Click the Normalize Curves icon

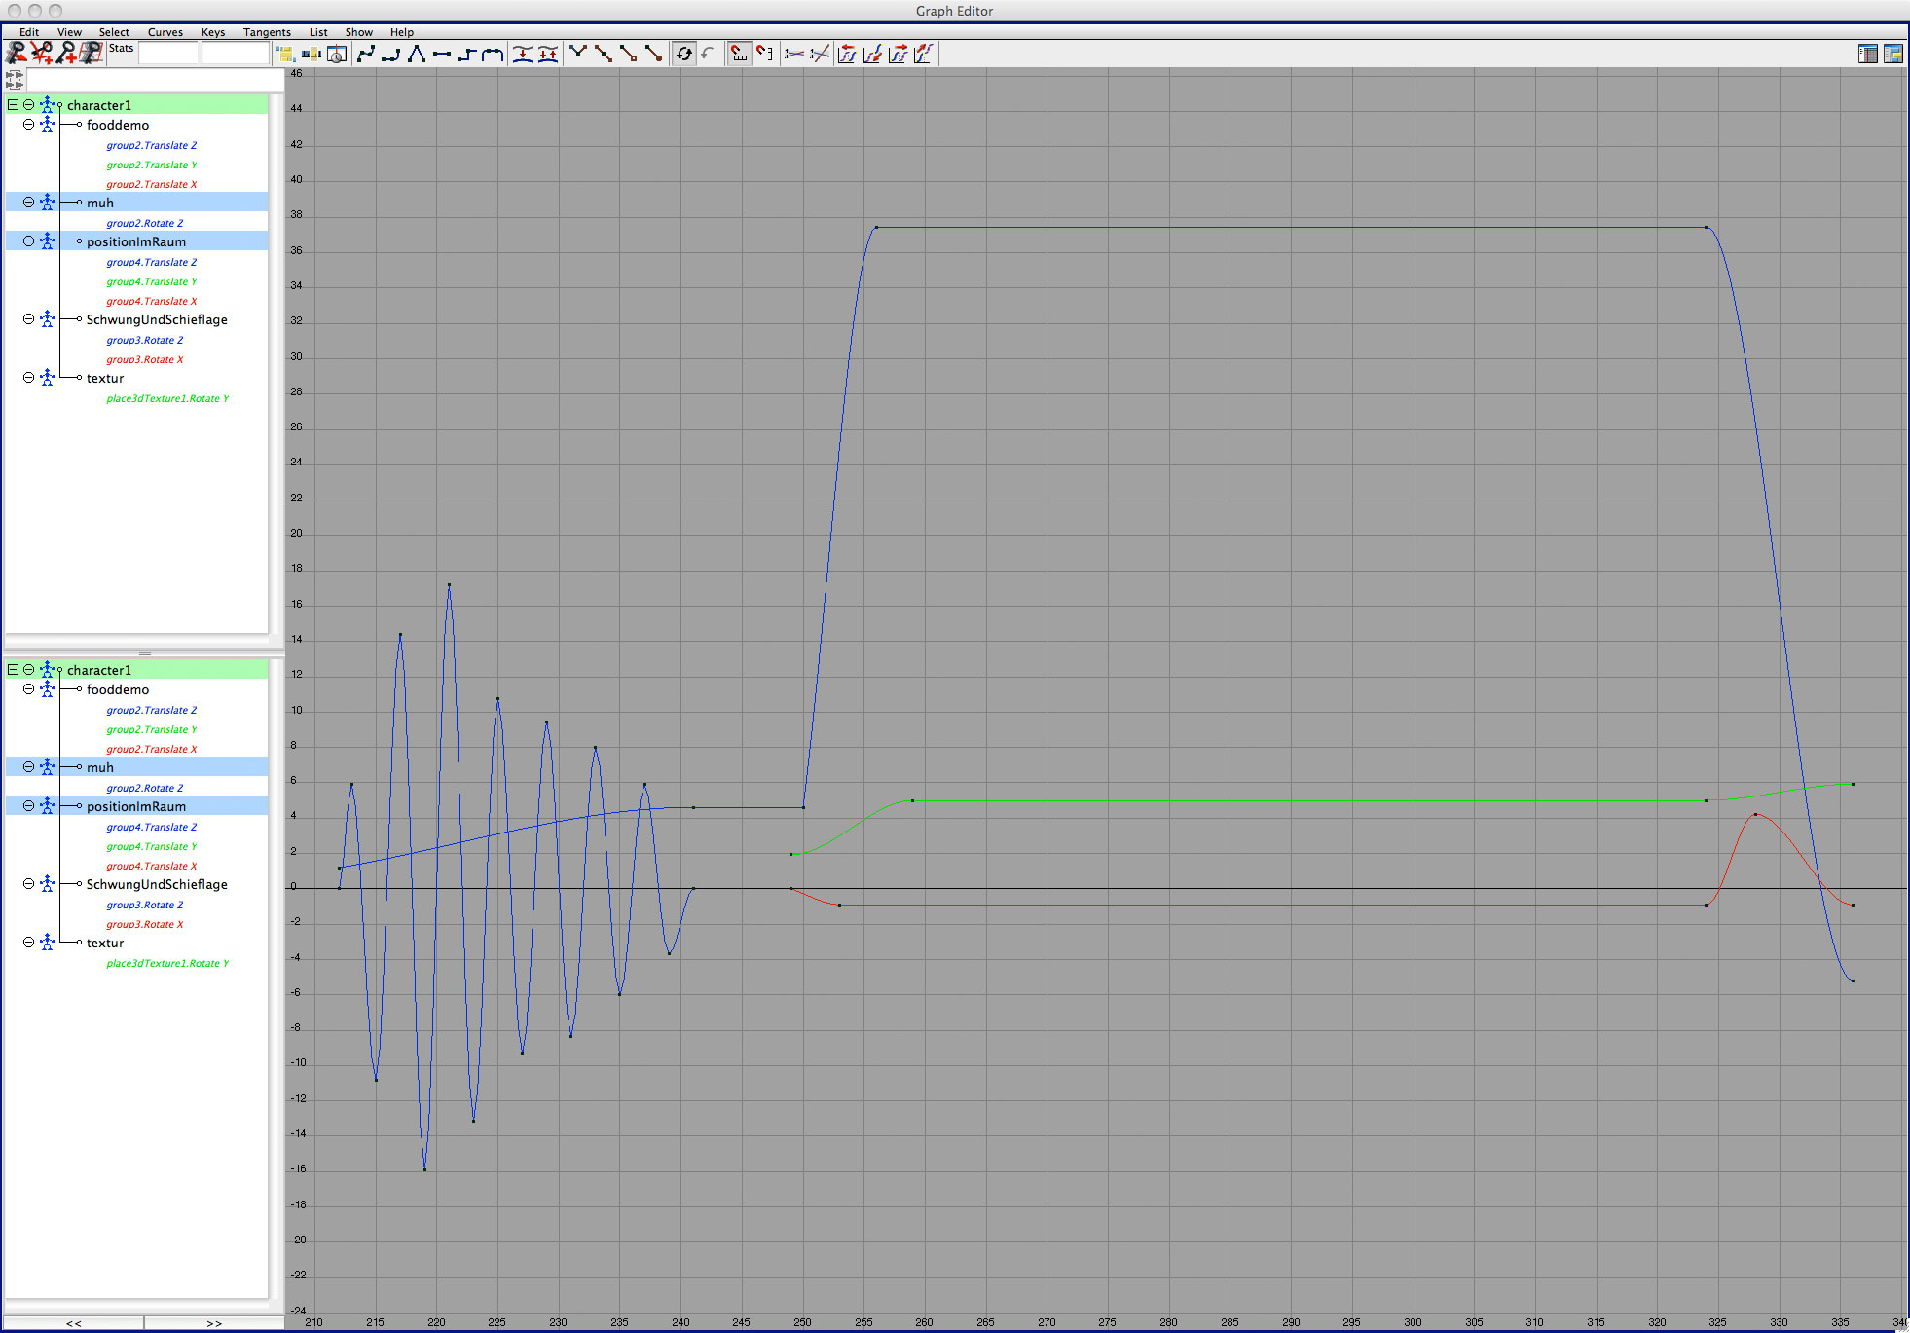click(794, 55)
